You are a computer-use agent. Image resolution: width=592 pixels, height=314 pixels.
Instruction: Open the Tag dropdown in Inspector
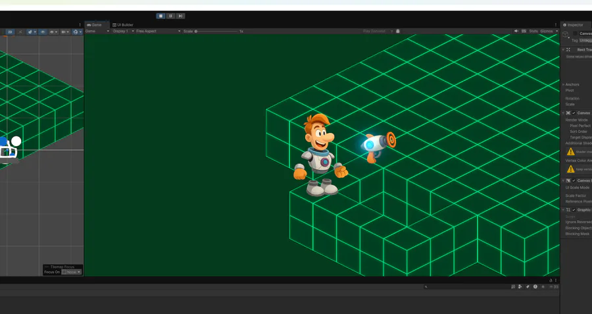pyautogui.click(x=585, y=40)
